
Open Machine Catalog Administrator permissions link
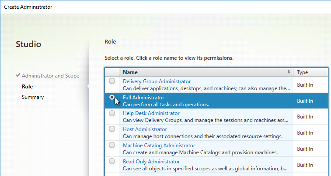click(159, 146)
